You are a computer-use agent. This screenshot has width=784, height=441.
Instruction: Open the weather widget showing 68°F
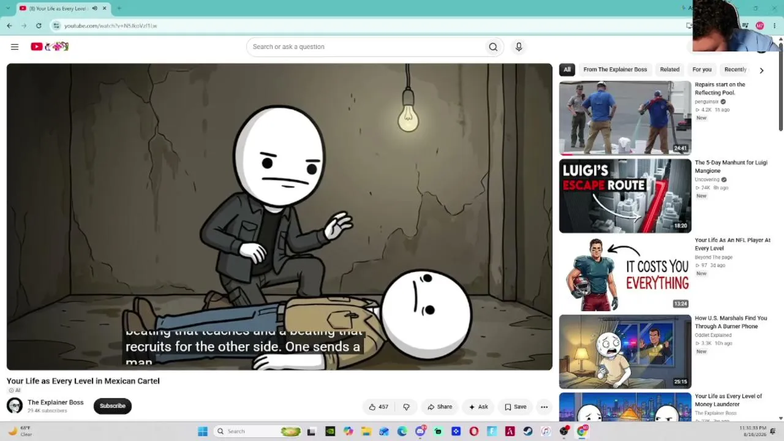coord(20,431)
